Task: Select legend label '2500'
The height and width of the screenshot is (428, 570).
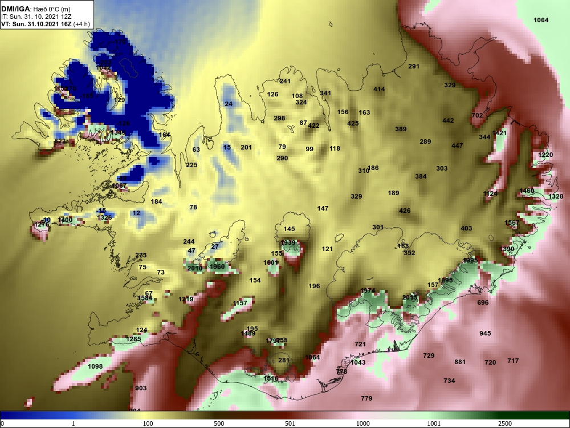Action: pos(504,423)
